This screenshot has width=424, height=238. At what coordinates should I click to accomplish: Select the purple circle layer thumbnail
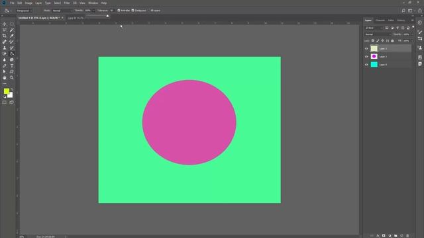pos(374,56)
